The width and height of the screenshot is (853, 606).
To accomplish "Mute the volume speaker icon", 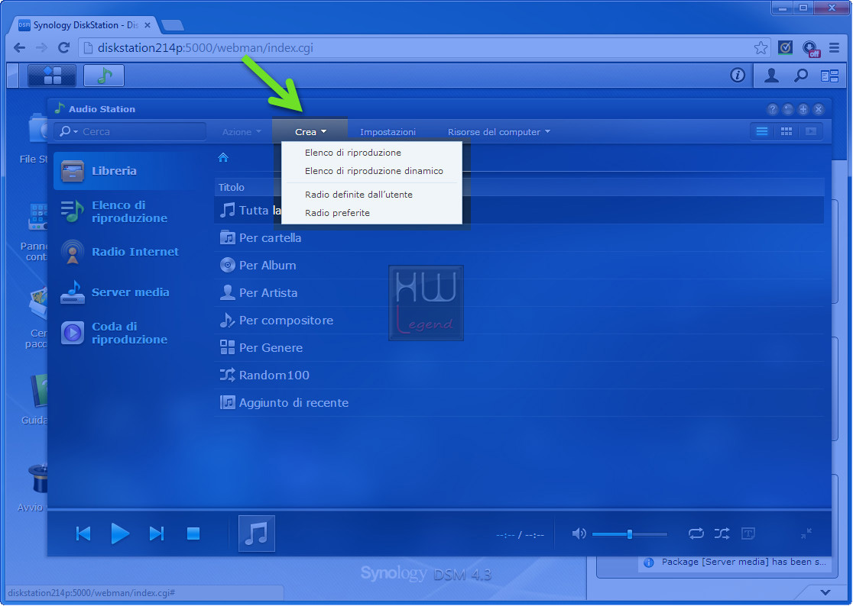I will click(x=579, y=533).
